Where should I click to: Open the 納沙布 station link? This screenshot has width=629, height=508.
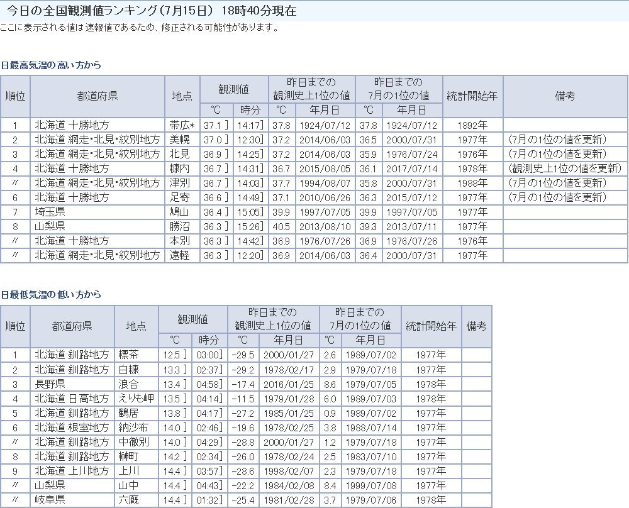[131, 427]
